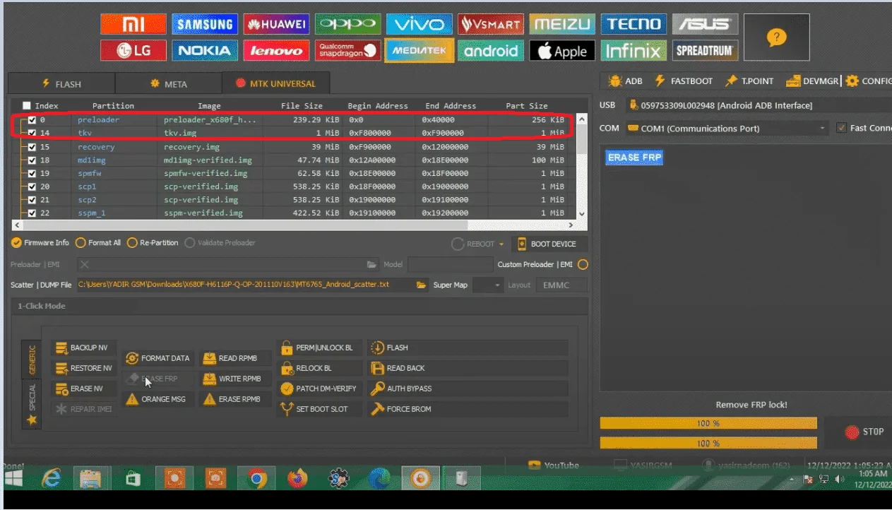This screenshot has width=892, height=510.
Task: Select the ASUS brand icon
Action: pyautogui.click(x=704, y=25)
